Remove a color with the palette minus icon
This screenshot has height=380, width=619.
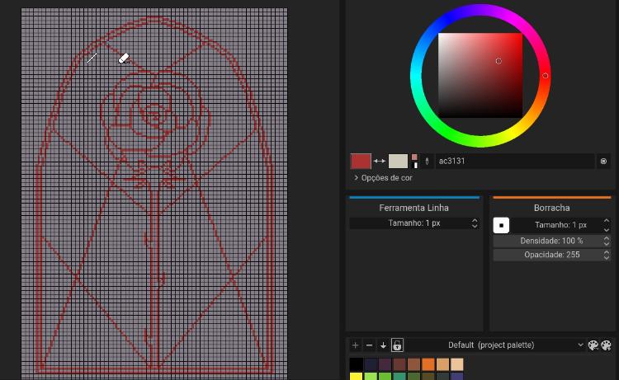click(369, 345)
